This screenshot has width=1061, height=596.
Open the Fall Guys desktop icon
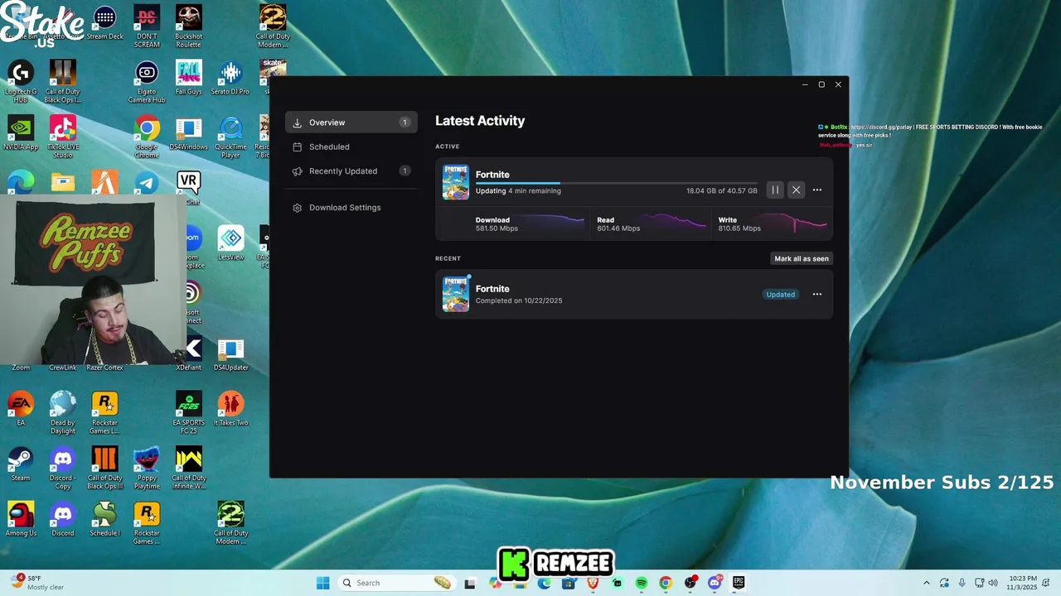coord(188,78)
